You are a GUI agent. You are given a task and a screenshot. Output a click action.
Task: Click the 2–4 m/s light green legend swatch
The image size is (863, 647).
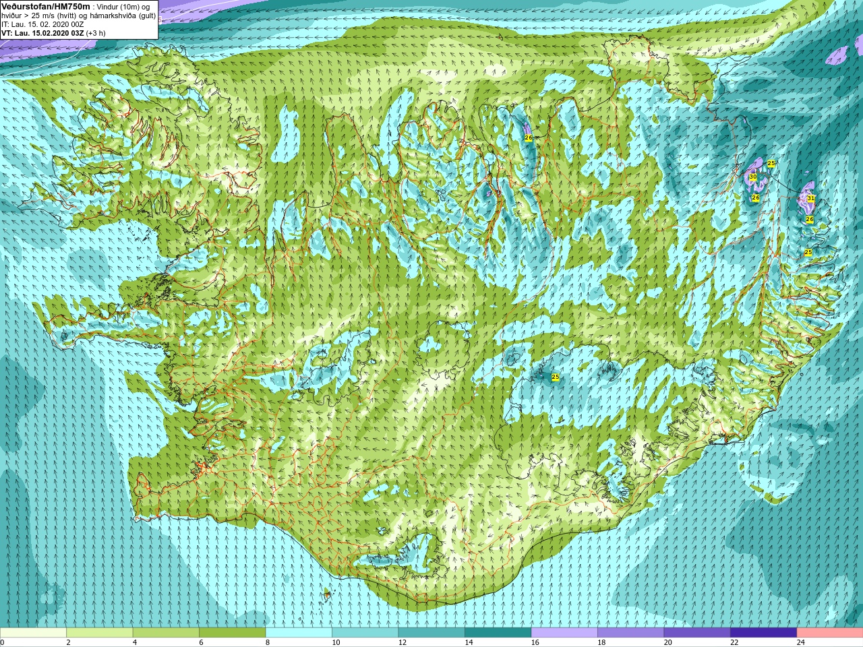[x=100, y=633]
